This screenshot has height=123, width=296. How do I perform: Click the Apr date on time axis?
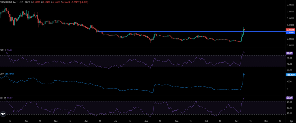pos(26,121)
